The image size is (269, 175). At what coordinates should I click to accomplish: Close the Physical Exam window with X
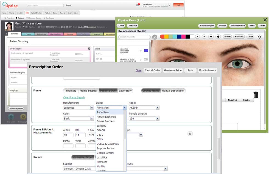point(265,20)
